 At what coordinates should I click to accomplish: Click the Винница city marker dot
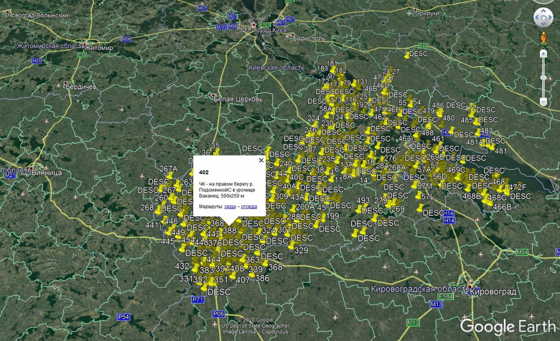(32, 168)
